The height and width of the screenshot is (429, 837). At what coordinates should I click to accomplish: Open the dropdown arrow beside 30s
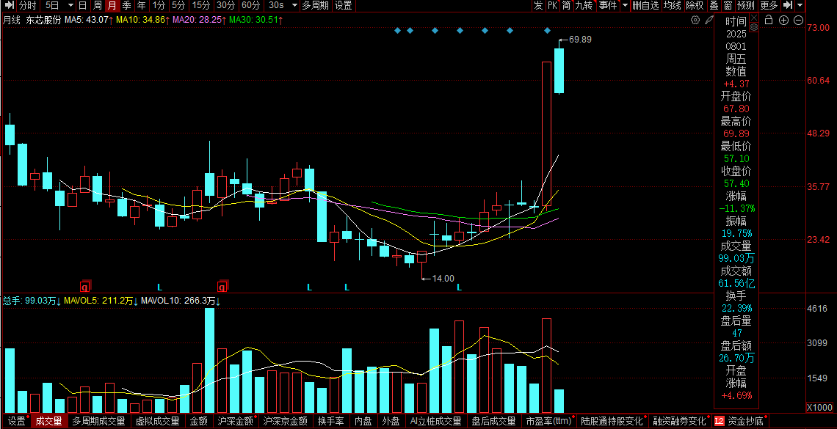[x=294, y=6]
